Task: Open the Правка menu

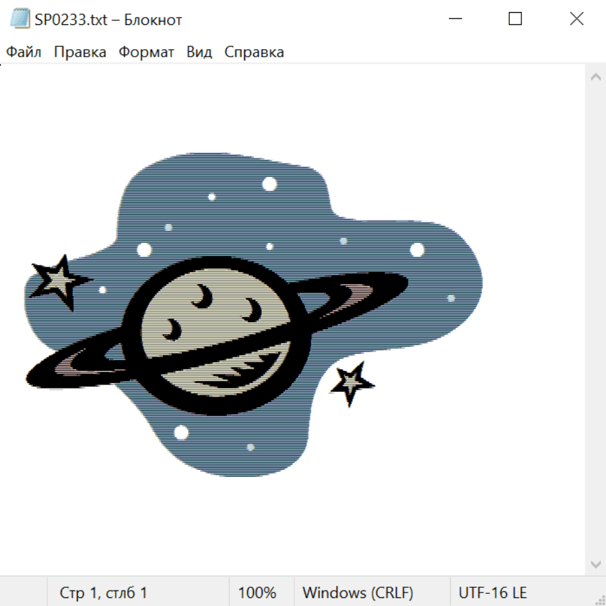Action: [79, 53]
